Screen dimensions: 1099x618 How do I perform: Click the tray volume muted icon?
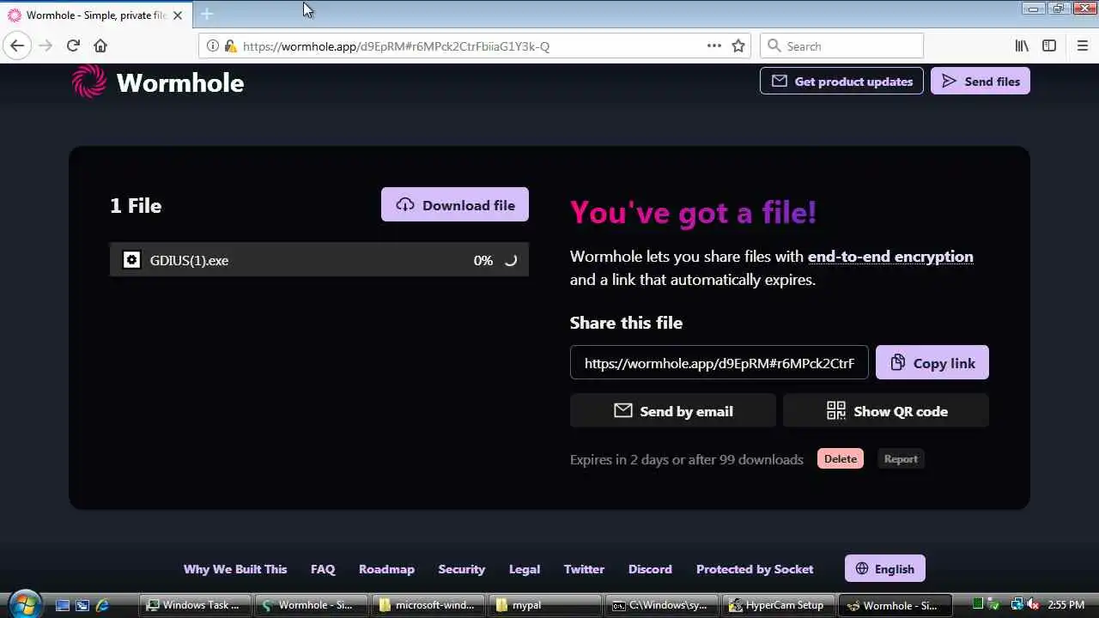[x=1033, y=605]
